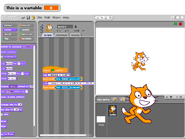Viewport: 185px width, 139px height.
Task: Enable the costume # reporter checkbox
Action: pos(2,57)
